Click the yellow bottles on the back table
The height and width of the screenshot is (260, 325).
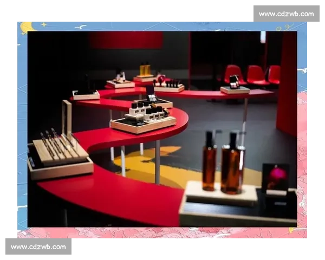pos(145,70)
